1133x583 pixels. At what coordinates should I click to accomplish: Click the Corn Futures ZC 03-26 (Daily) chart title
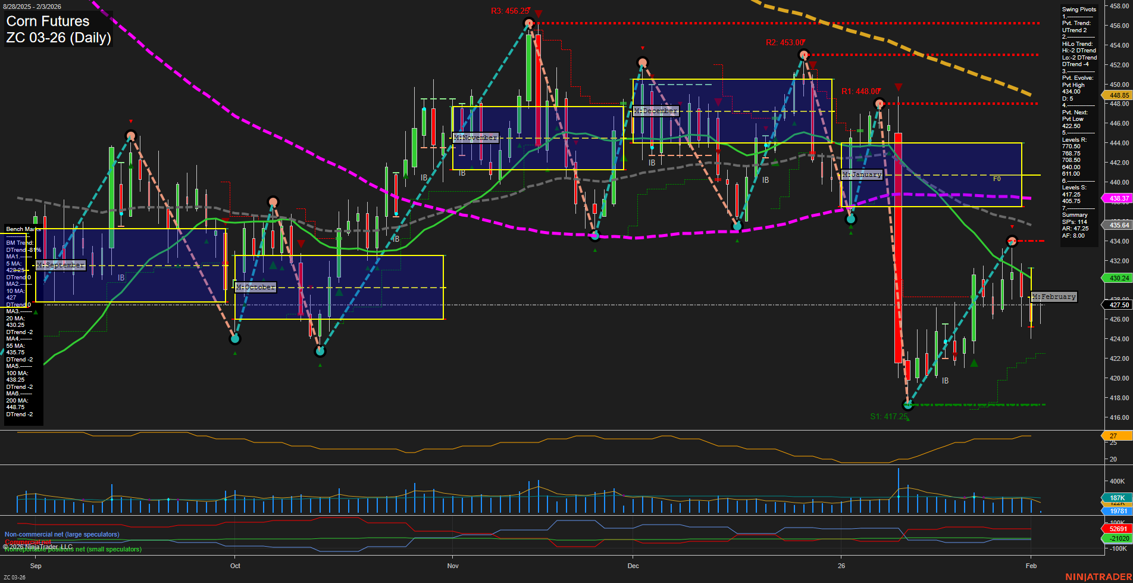[58, 29]
